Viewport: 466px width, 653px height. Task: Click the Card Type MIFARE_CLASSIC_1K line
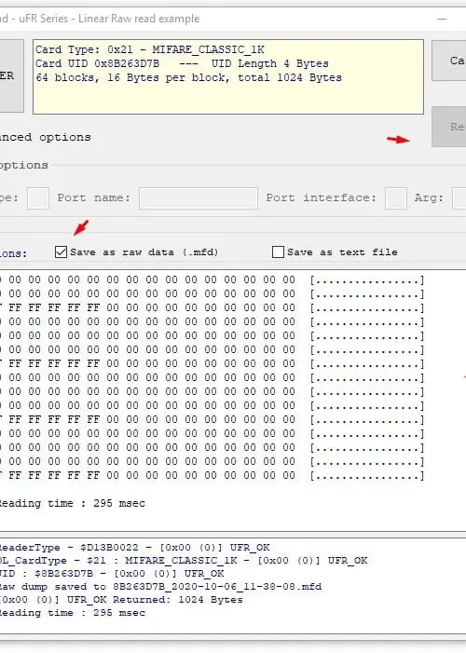150,49
